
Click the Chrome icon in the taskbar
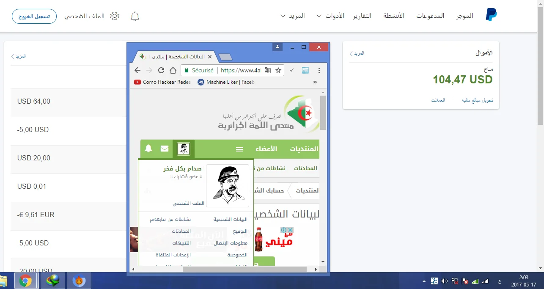coord(25,281)
